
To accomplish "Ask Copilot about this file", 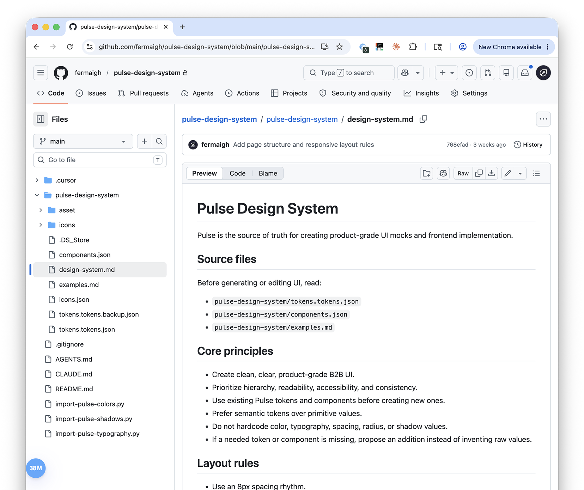I will [443, 173].
